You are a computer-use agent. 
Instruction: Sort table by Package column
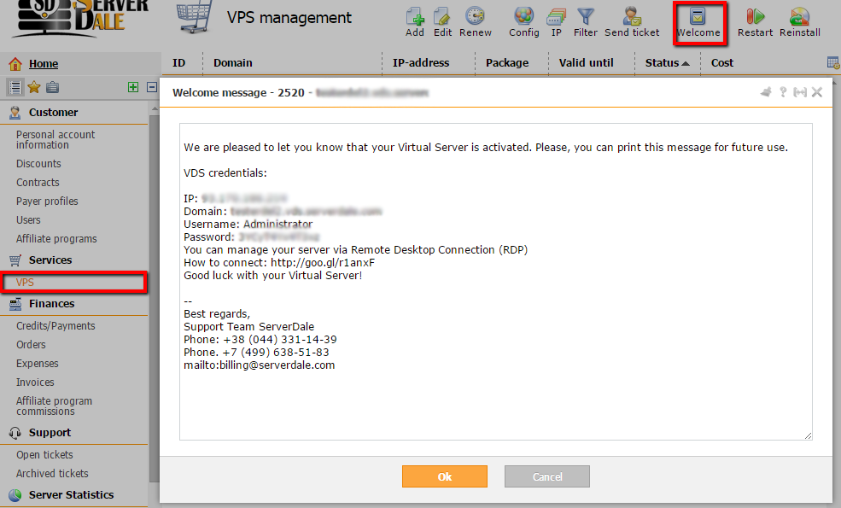click(507, 63)
